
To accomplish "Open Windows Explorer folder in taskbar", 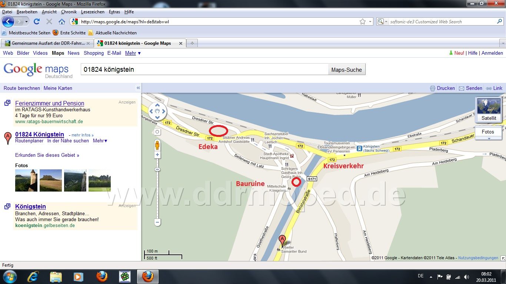I will tap(56, 277).
